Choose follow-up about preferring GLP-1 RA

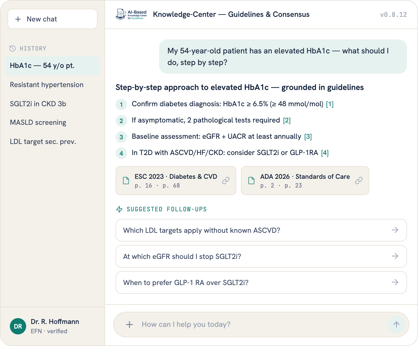[261, 282]
